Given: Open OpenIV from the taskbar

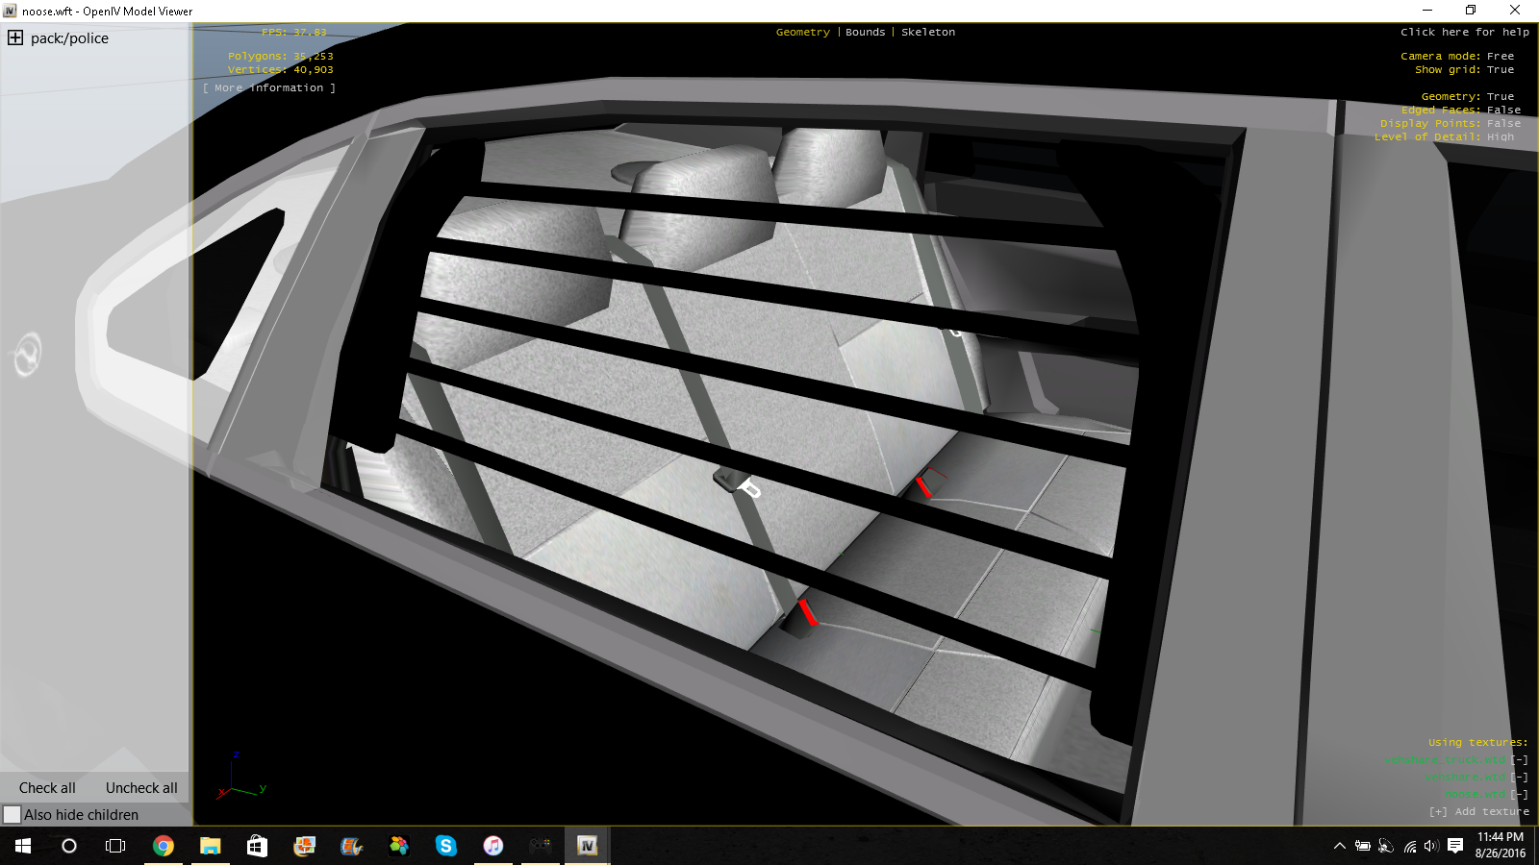Looking at the screenshot, I should point(587,846).
